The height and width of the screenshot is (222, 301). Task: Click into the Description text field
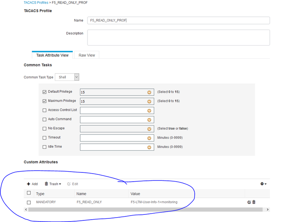pyautogui.click(x=178, y=38)
